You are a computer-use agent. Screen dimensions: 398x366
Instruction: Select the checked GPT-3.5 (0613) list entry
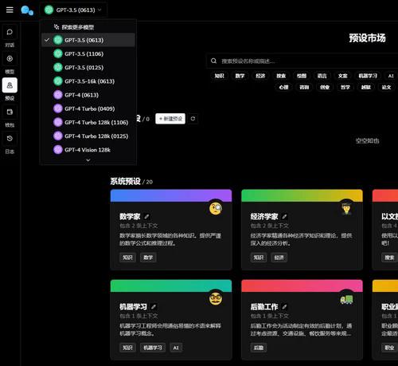[88, 40]
